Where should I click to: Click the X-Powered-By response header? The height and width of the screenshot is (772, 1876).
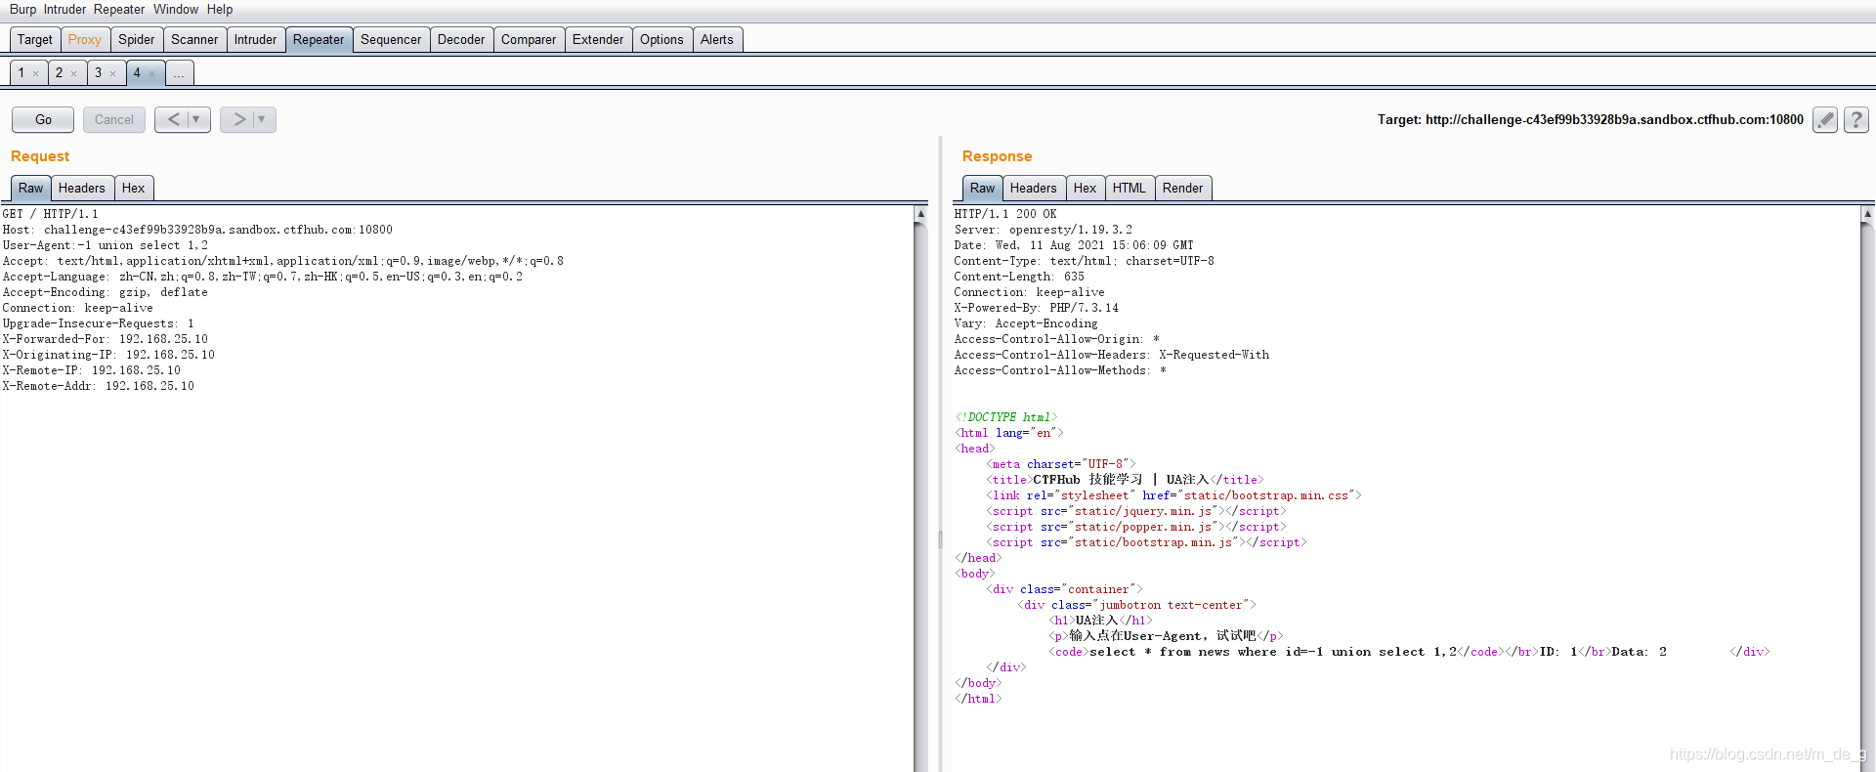[x=1037, y=308]
